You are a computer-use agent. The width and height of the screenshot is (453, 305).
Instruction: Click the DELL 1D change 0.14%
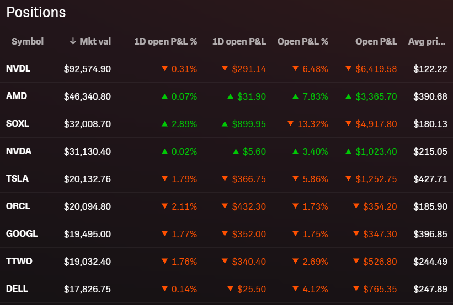(184, 289)
